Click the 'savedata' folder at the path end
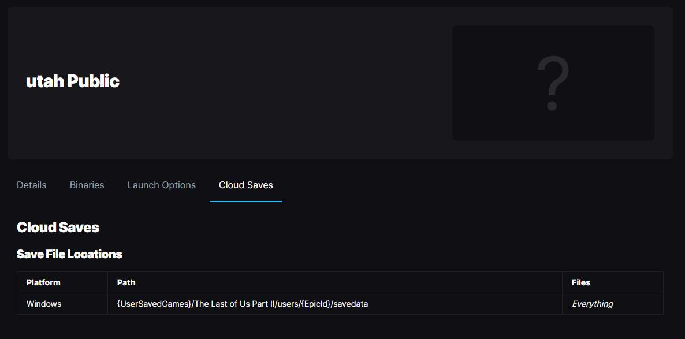The height and width of the screenshot is (339, 685). (351, 304)
